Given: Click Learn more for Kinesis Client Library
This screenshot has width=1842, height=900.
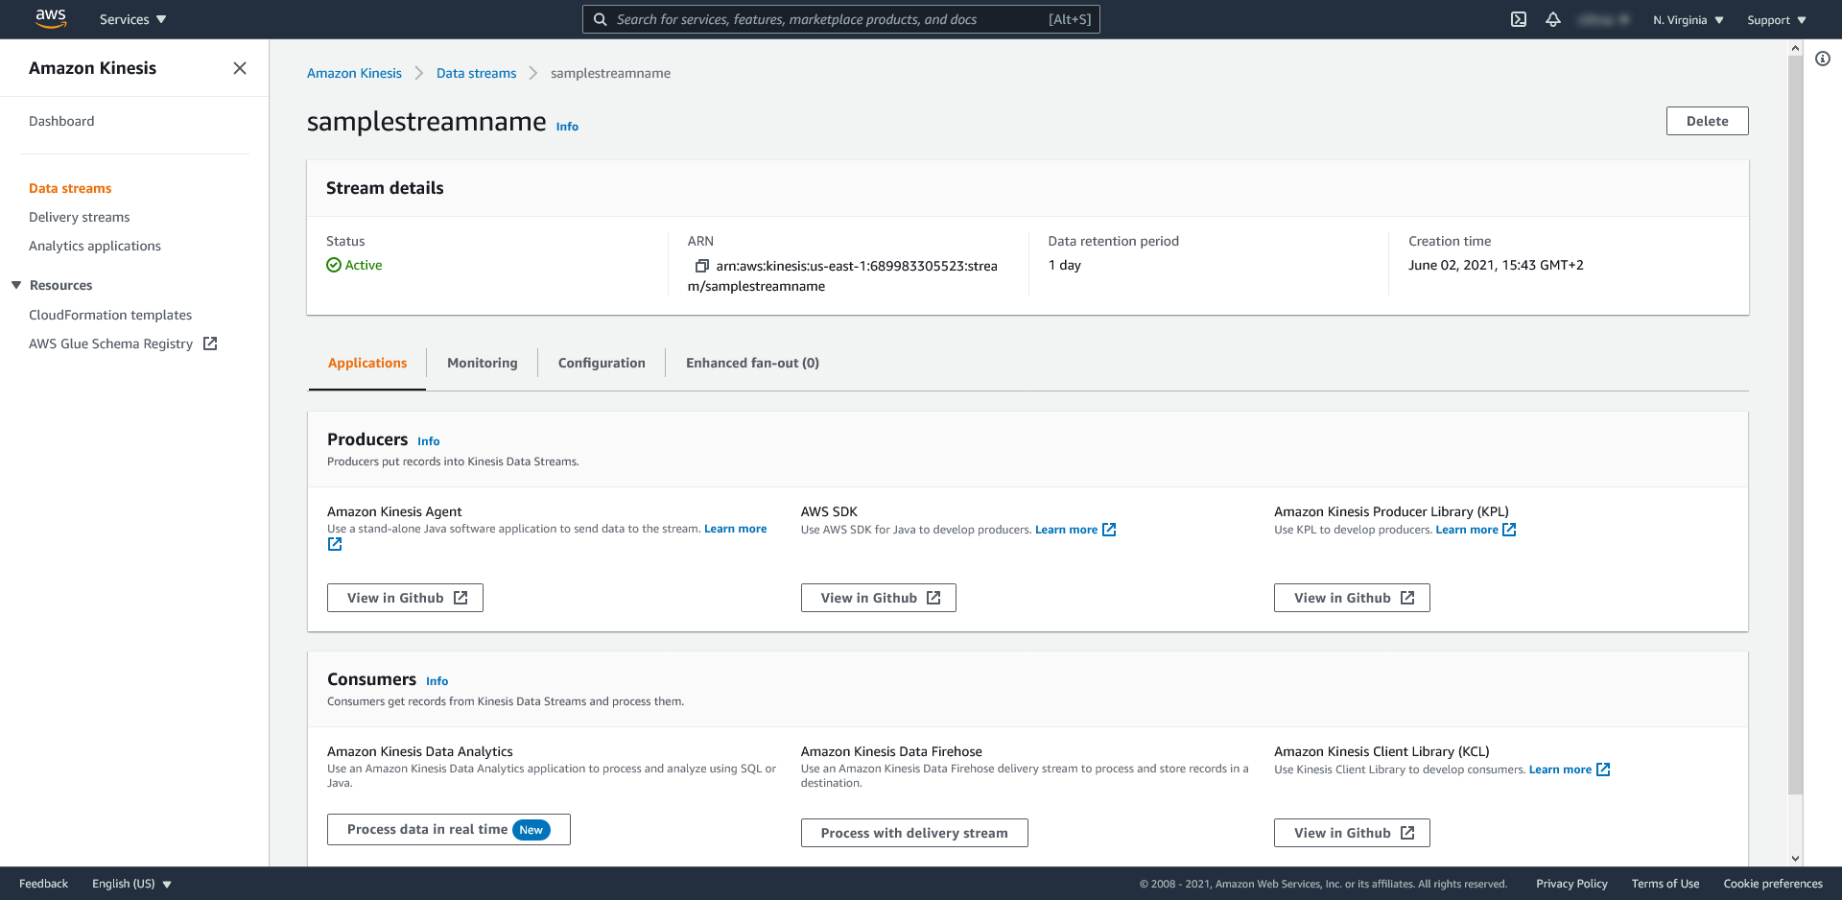Looking at the screenshot, I should [1560, 770].
